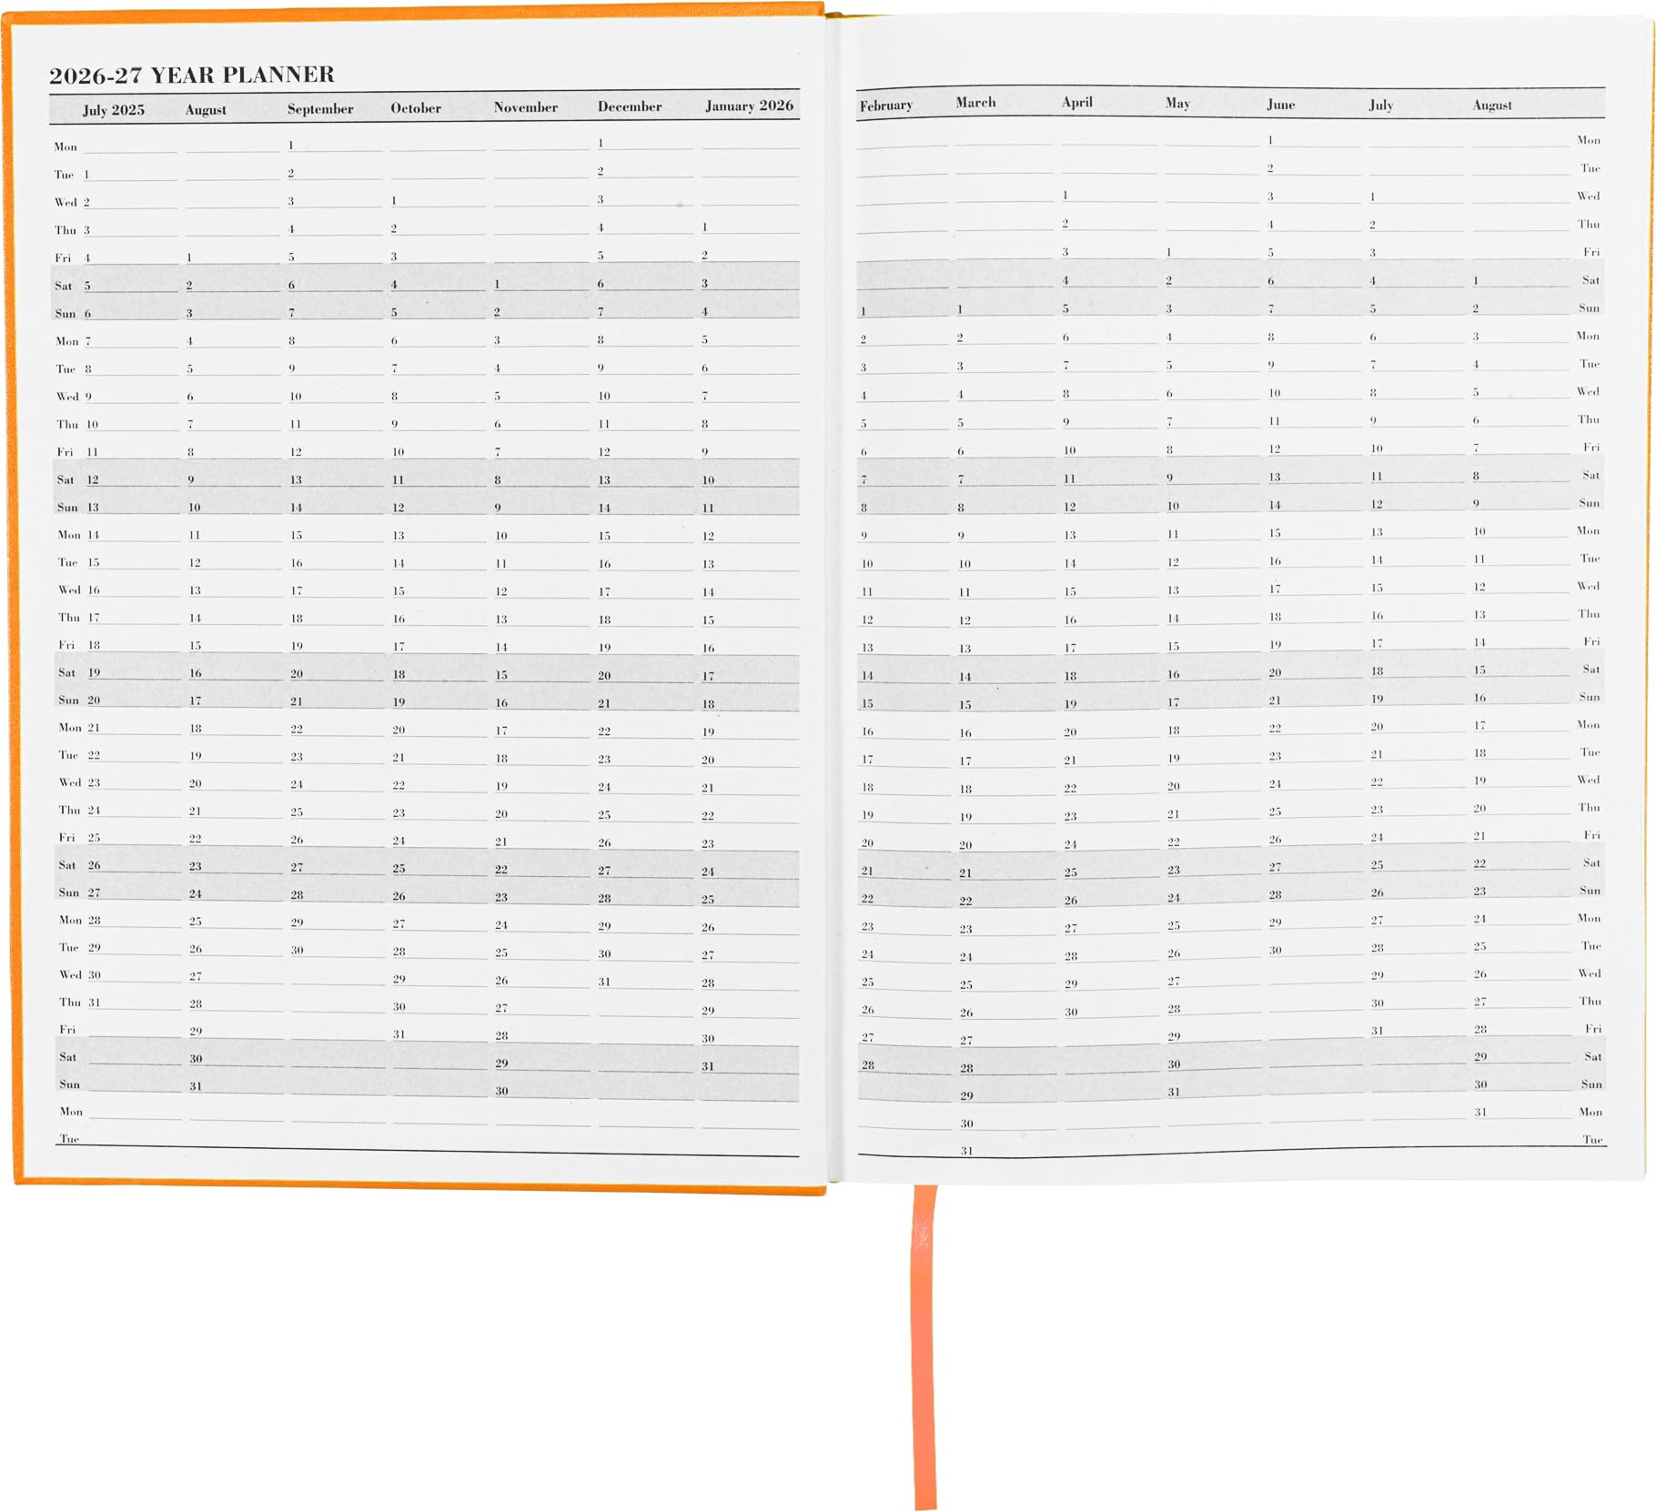Select the September column header

(320, 108)
